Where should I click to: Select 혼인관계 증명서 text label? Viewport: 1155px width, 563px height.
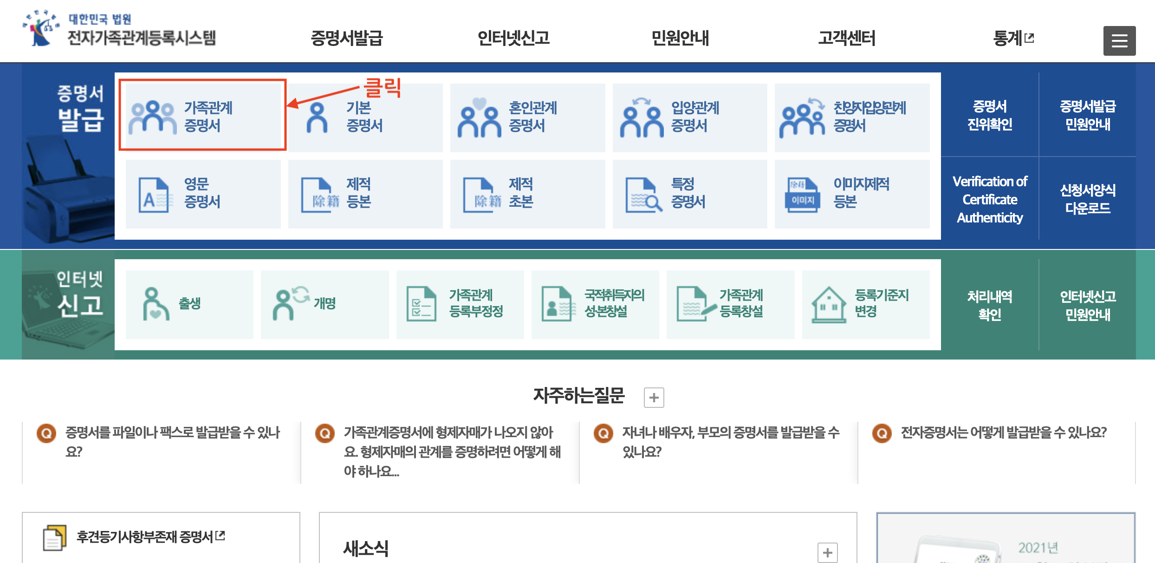pyautogui.click(x=532, y=117)
